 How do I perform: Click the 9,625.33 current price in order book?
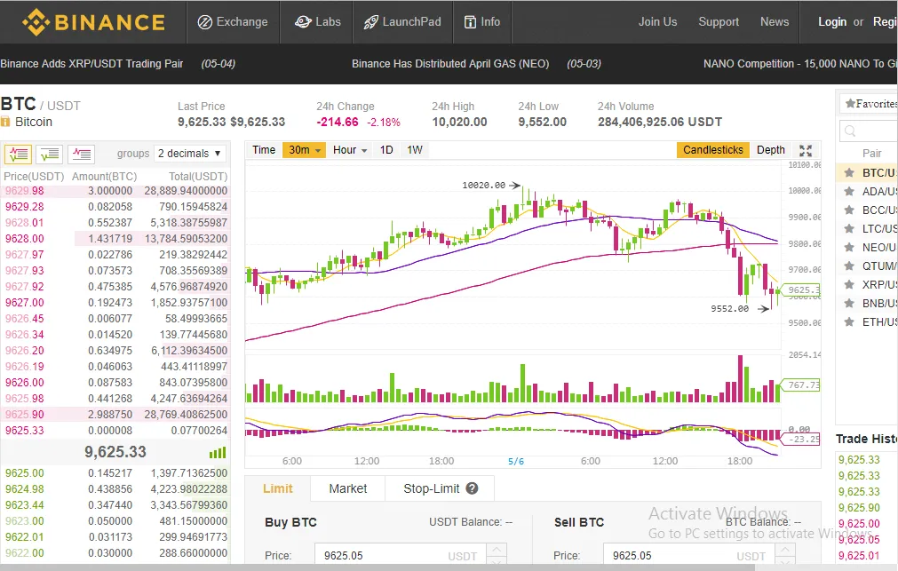115,452
